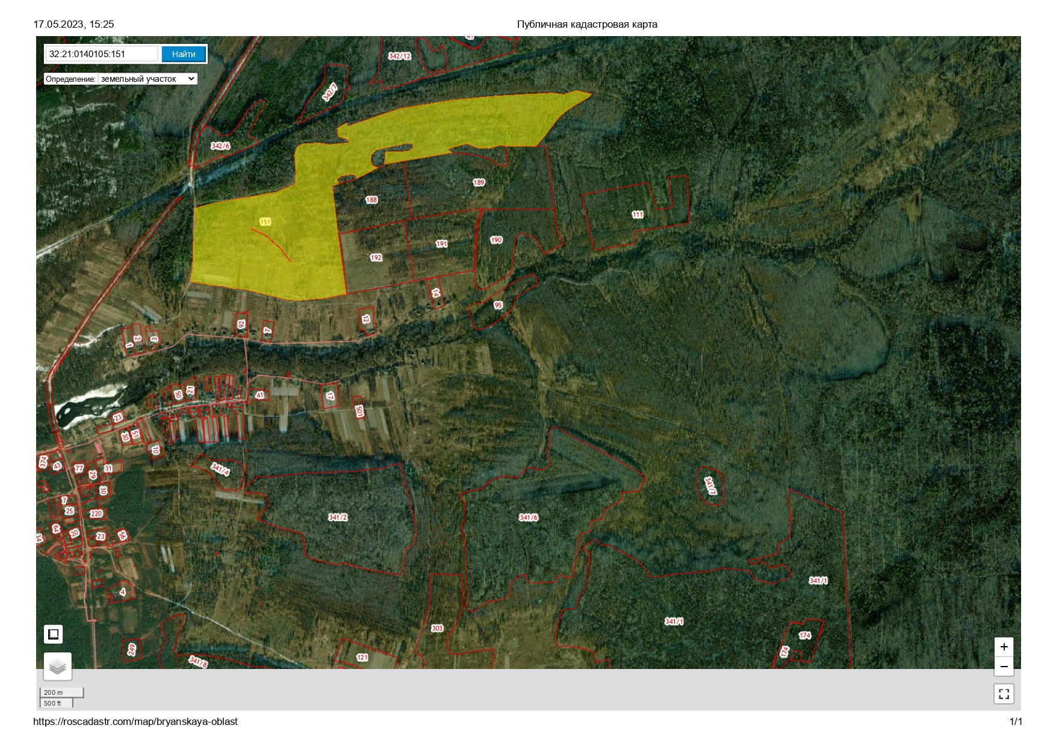Click parcel label 220
This screenshot has height=746, width=1056.
click(96, 514)
